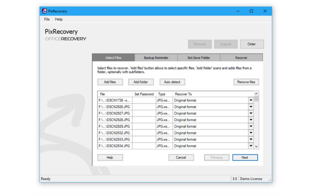Image resolution: width=313 pixels, height=196 pixels.
Task: Select file DSCN2927.JPG in the list
Action: coord(114,113)
